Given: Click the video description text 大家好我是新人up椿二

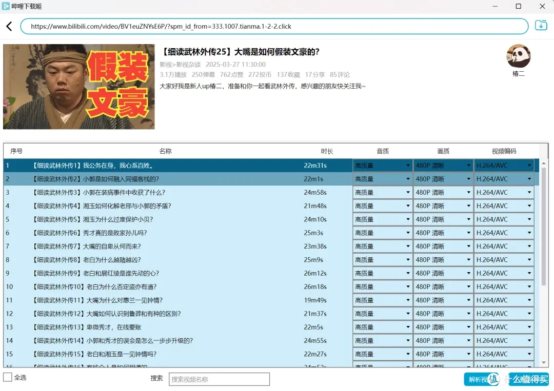Looking at the screenshot, I should [263, 86].
